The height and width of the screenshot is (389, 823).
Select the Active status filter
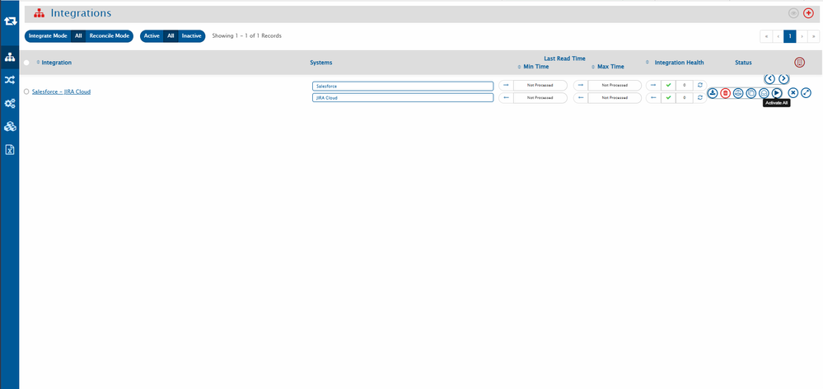click(x=152, y=36)
